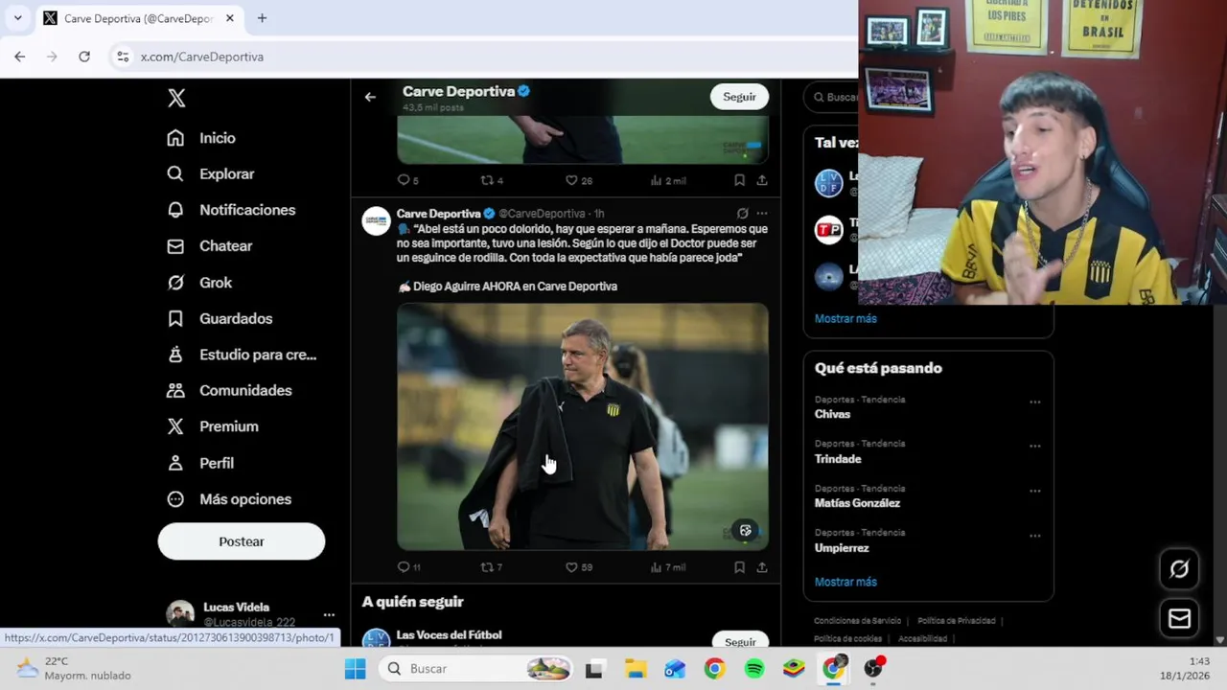The image size is (1227, 690).
Task: Open the Diego Aguirre photo
Action: click(583, 426)
